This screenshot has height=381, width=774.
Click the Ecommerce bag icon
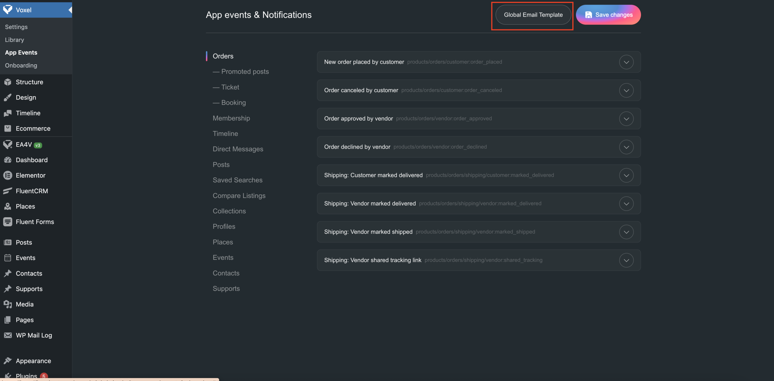click(x=8, y=128)
